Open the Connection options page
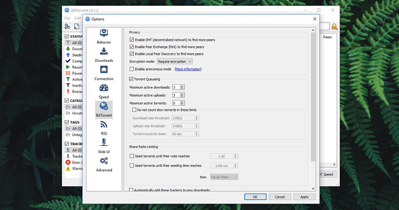This screenshot has width=399, height=210. point(104,73)
